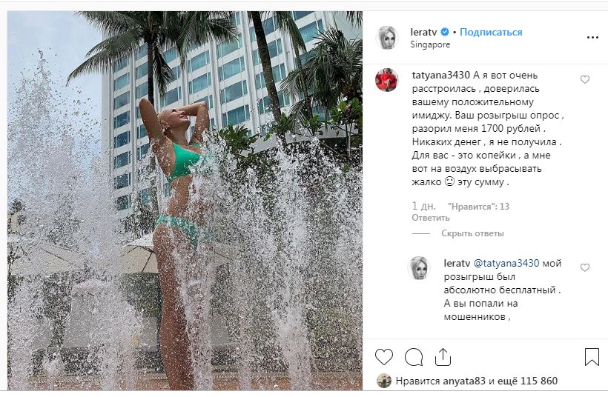The width and height of the screenshot is (608, 397).
Task: Share the post via upload icon
Action: [x=443, y=357]
